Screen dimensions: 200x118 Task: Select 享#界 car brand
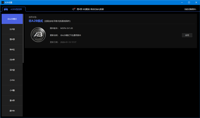point(12,100)
